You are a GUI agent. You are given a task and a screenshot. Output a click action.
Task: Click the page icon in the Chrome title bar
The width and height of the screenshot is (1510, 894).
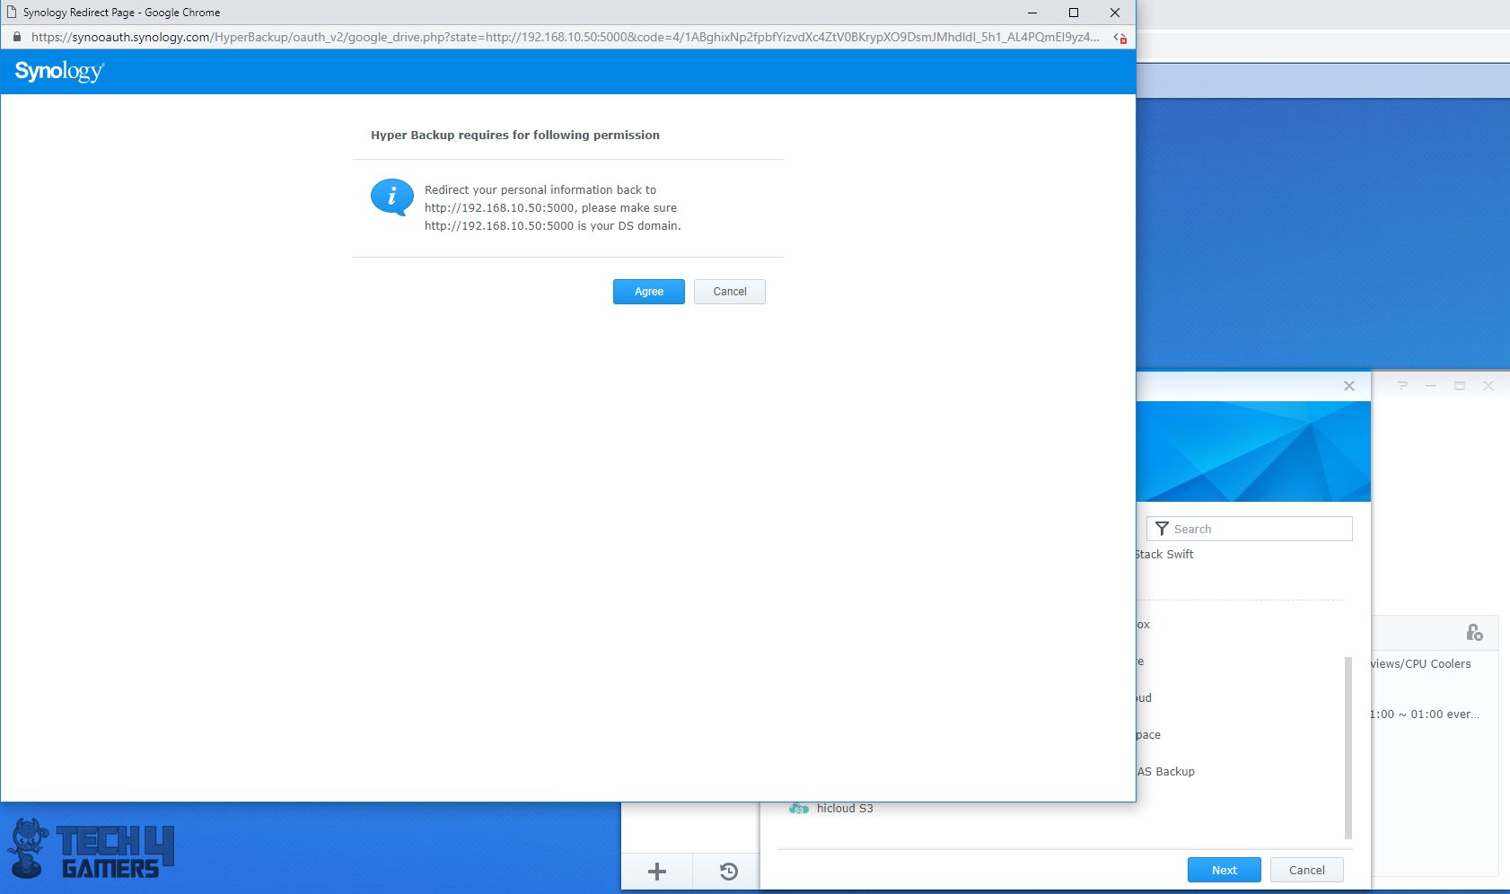pos(12,12)
